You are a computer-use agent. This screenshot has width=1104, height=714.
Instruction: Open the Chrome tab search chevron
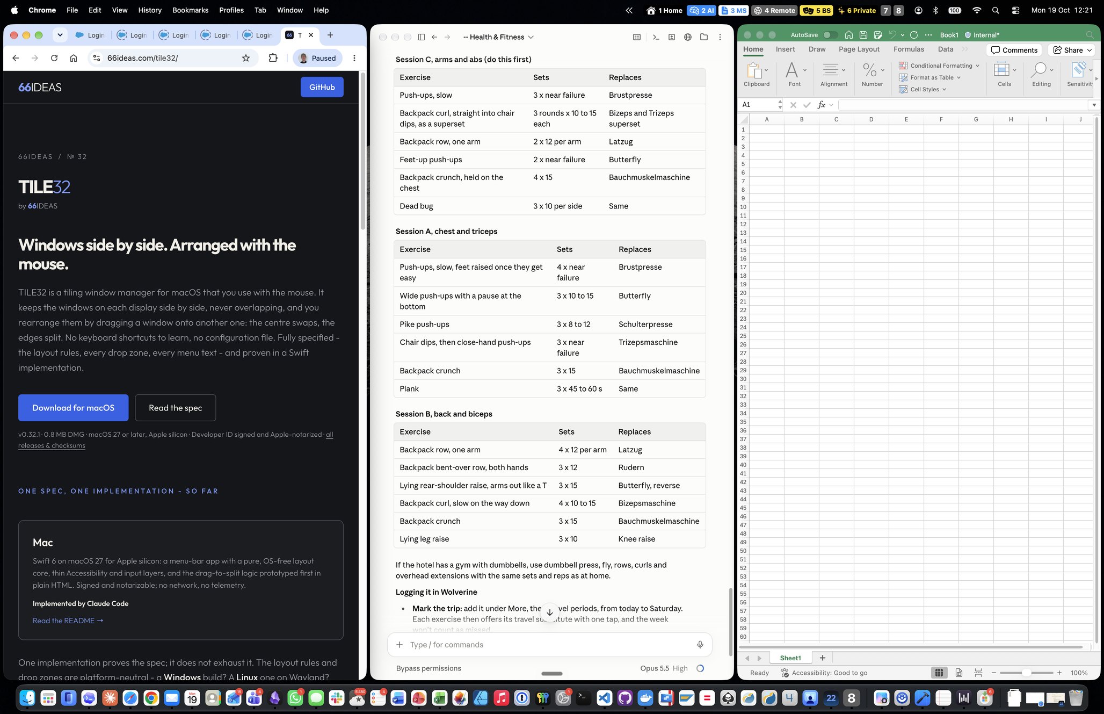pyautogui.click(x=60, y=35)
